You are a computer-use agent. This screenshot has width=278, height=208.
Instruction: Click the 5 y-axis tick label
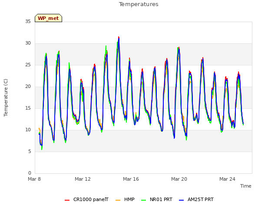[30, 151]
